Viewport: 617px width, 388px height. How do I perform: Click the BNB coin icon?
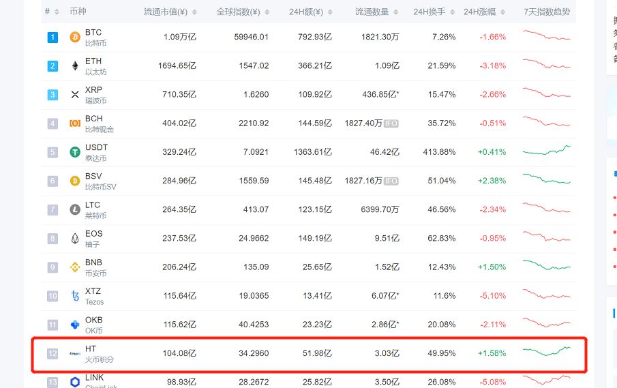coord(75,267)
